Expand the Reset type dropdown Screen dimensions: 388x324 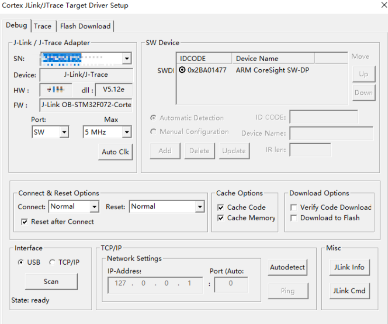coord(200,207)
